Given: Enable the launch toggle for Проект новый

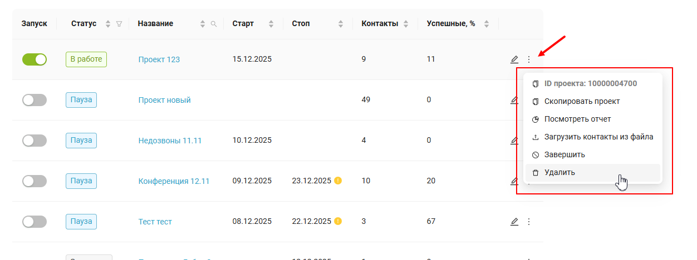Looking at the screenshot, I should pos(35,100).
